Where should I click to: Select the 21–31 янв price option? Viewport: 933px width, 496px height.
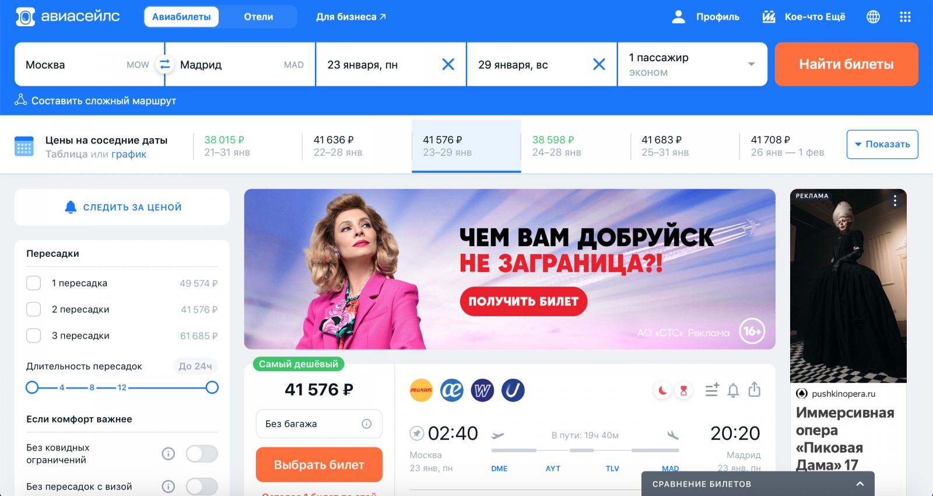tap(247, 146)
